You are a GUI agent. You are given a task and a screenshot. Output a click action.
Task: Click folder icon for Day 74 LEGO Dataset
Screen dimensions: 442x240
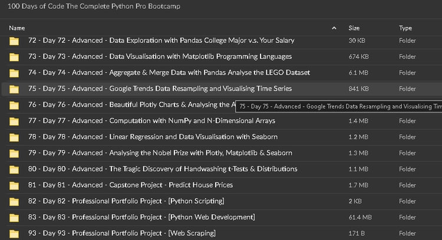click(x=14, y=72)
